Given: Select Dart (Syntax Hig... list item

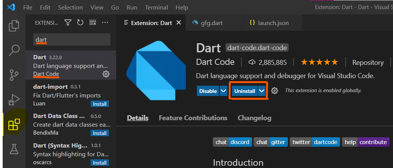Looking at the screenshot, I should pos(71,154).
